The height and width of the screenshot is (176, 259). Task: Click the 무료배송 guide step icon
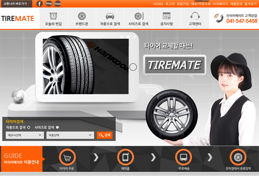(x=183, y=157)
